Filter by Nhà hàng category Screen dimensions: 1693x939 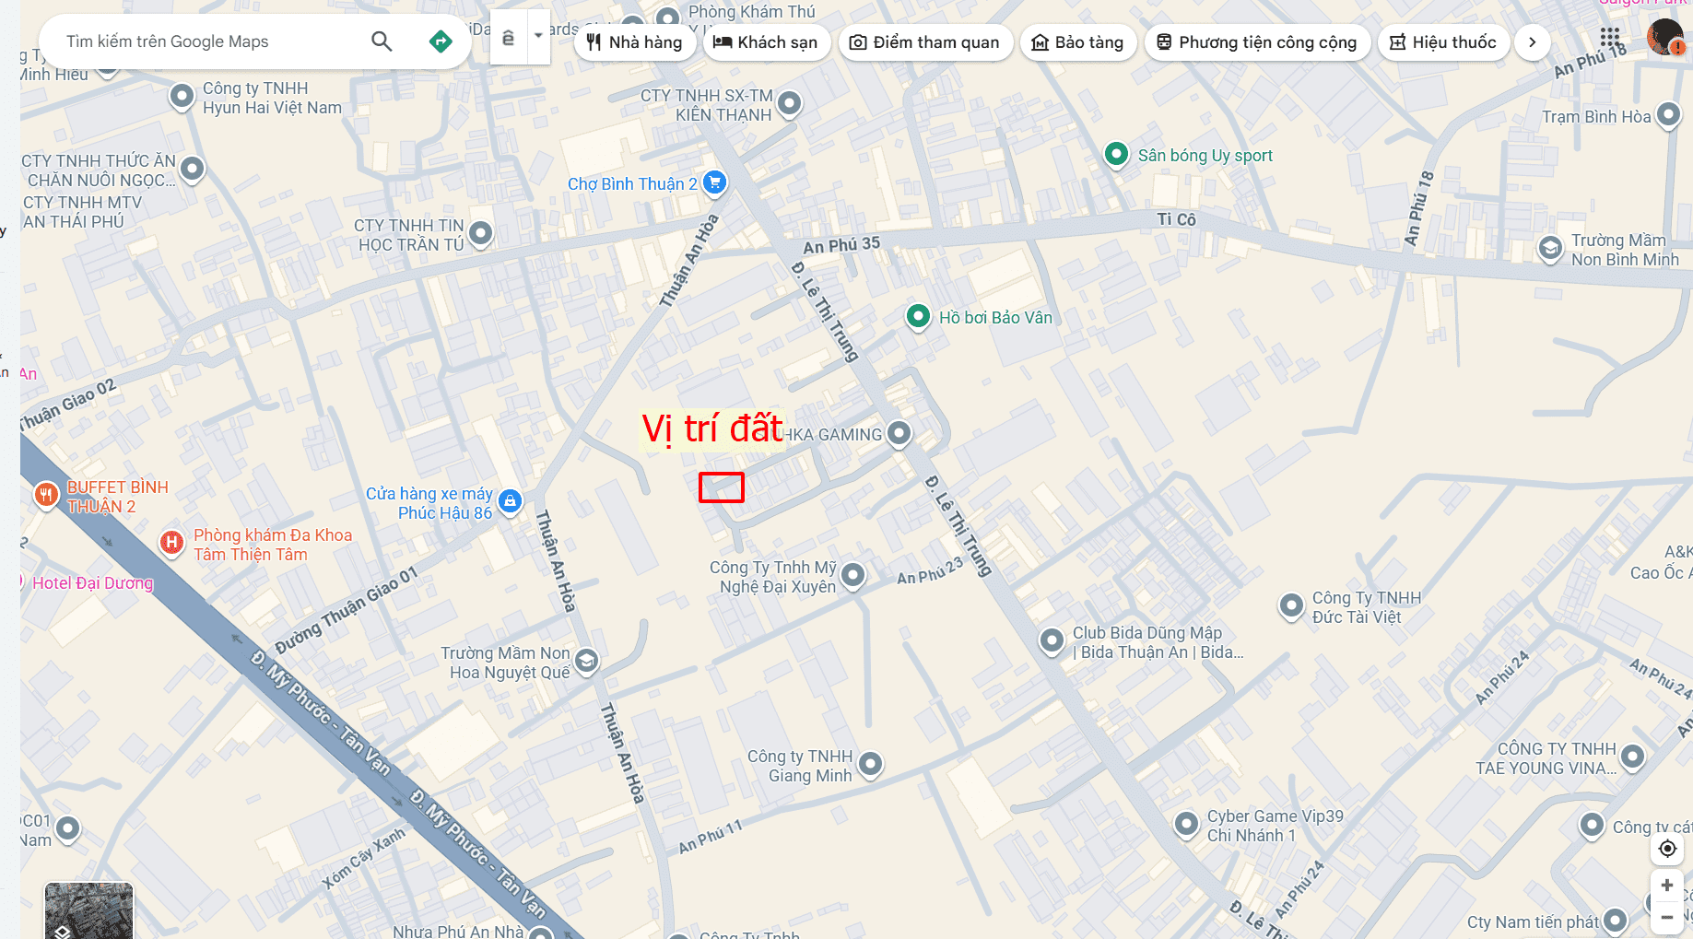click(x=635, y=42)
